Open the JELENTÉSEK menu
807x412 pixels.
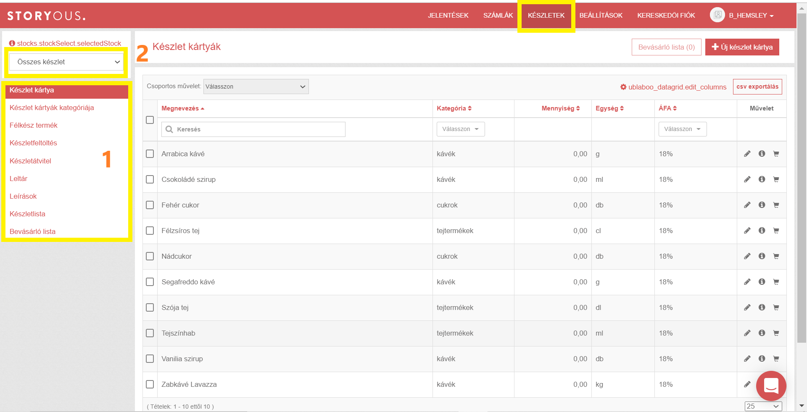point(448,16)
